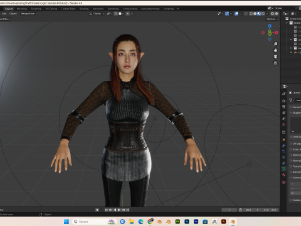Toggle snapping magnet button
301x226 pixels.
(115, 14)
